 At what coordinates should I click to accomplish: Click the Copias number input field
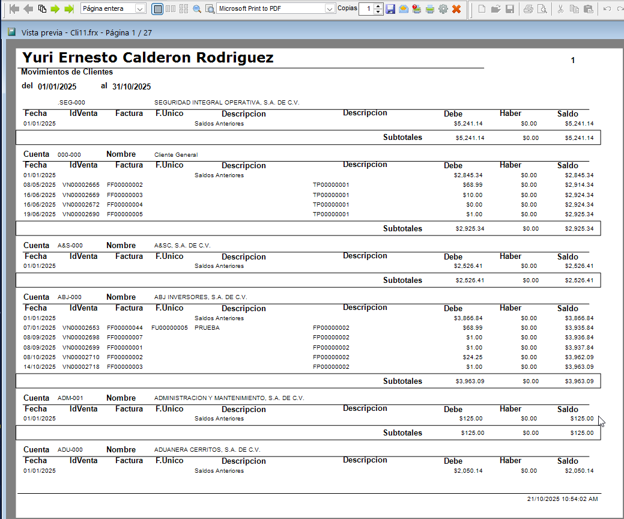tap(366, 9)
